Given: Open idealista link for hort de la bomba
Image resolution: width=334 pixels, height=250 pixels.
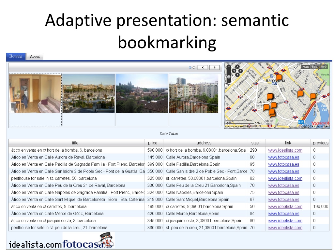Looking at the screenshot, I should (x=285, y=150).
